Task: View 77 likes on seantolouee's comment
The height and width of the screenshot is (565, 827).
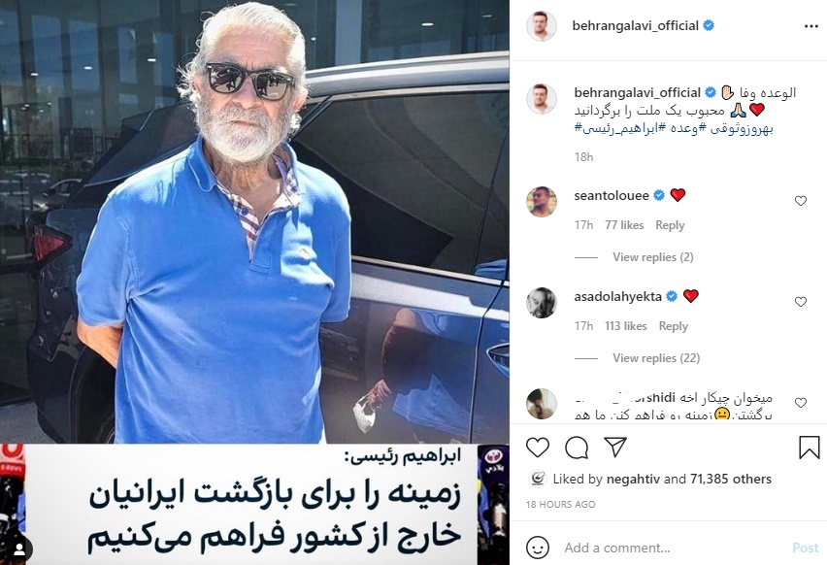Action: 624,225
